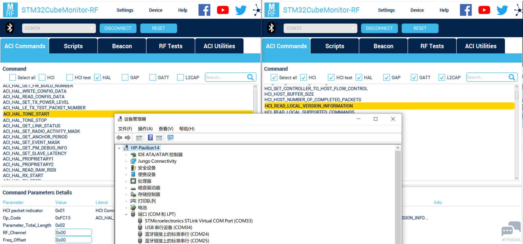The image size is (523, 244).
Task: Open ACI Utilities tab in right window
Action: (x=481, y=46)
